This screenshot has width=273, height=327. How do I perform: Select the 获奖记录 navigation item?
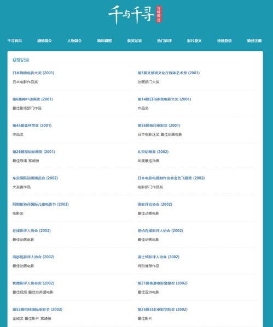click(135, 40)
